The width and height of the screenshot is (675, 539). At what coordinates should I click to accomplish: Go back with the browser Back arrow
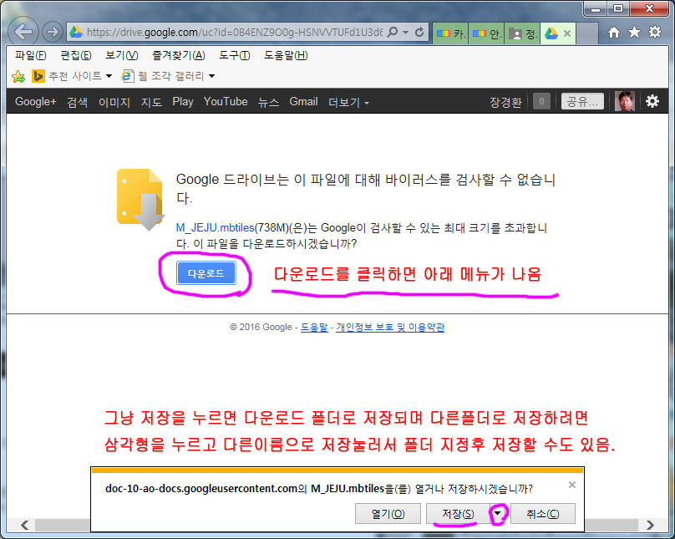(x=23, y=32)
